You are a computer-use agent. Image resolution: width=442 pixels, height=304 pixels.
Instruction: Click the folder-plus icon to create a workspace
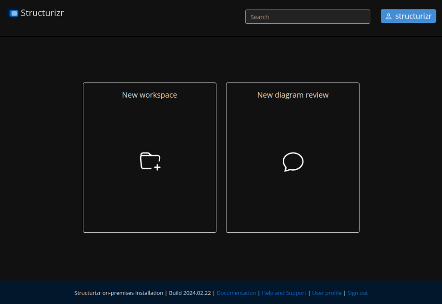149,161
